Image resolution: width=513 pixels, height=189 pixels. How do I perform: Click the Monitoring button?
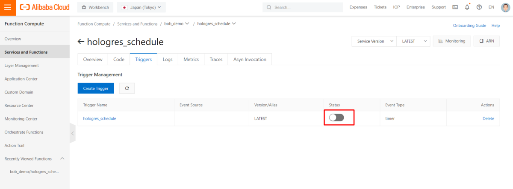pos(452,41)
